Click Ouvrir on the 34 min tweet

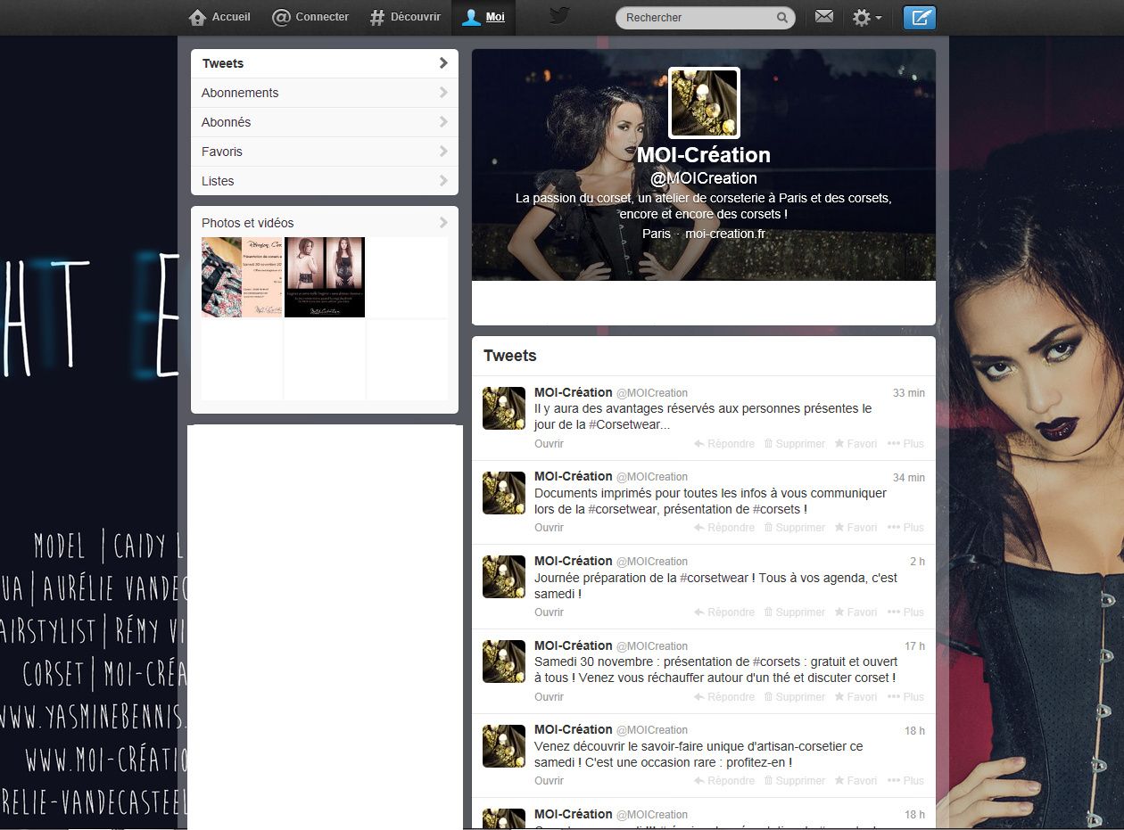[549, 528]
